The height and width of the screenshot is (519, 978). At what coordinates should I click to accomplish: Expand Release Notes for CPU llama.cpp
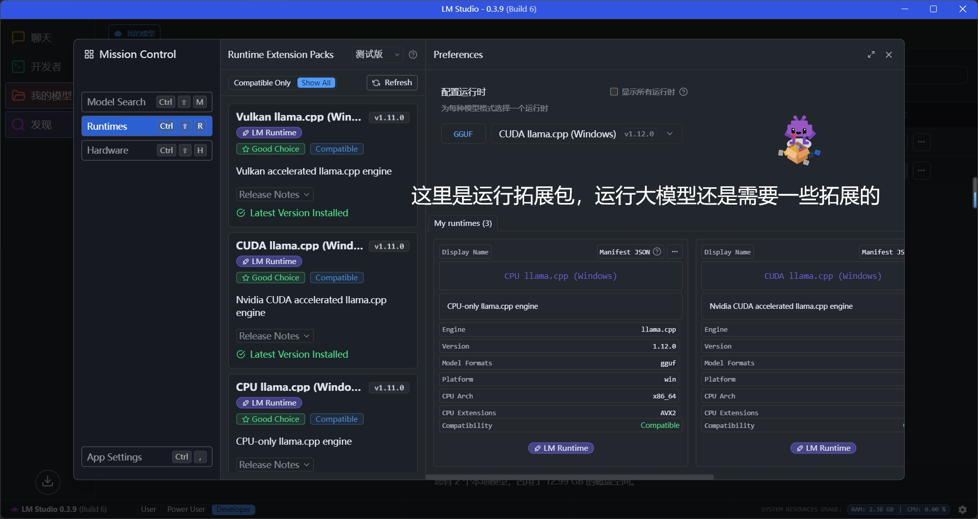tap(275, 465)
